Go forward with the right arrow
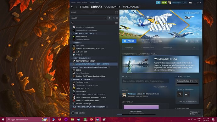The image size is (217, 122). (76, 7)
